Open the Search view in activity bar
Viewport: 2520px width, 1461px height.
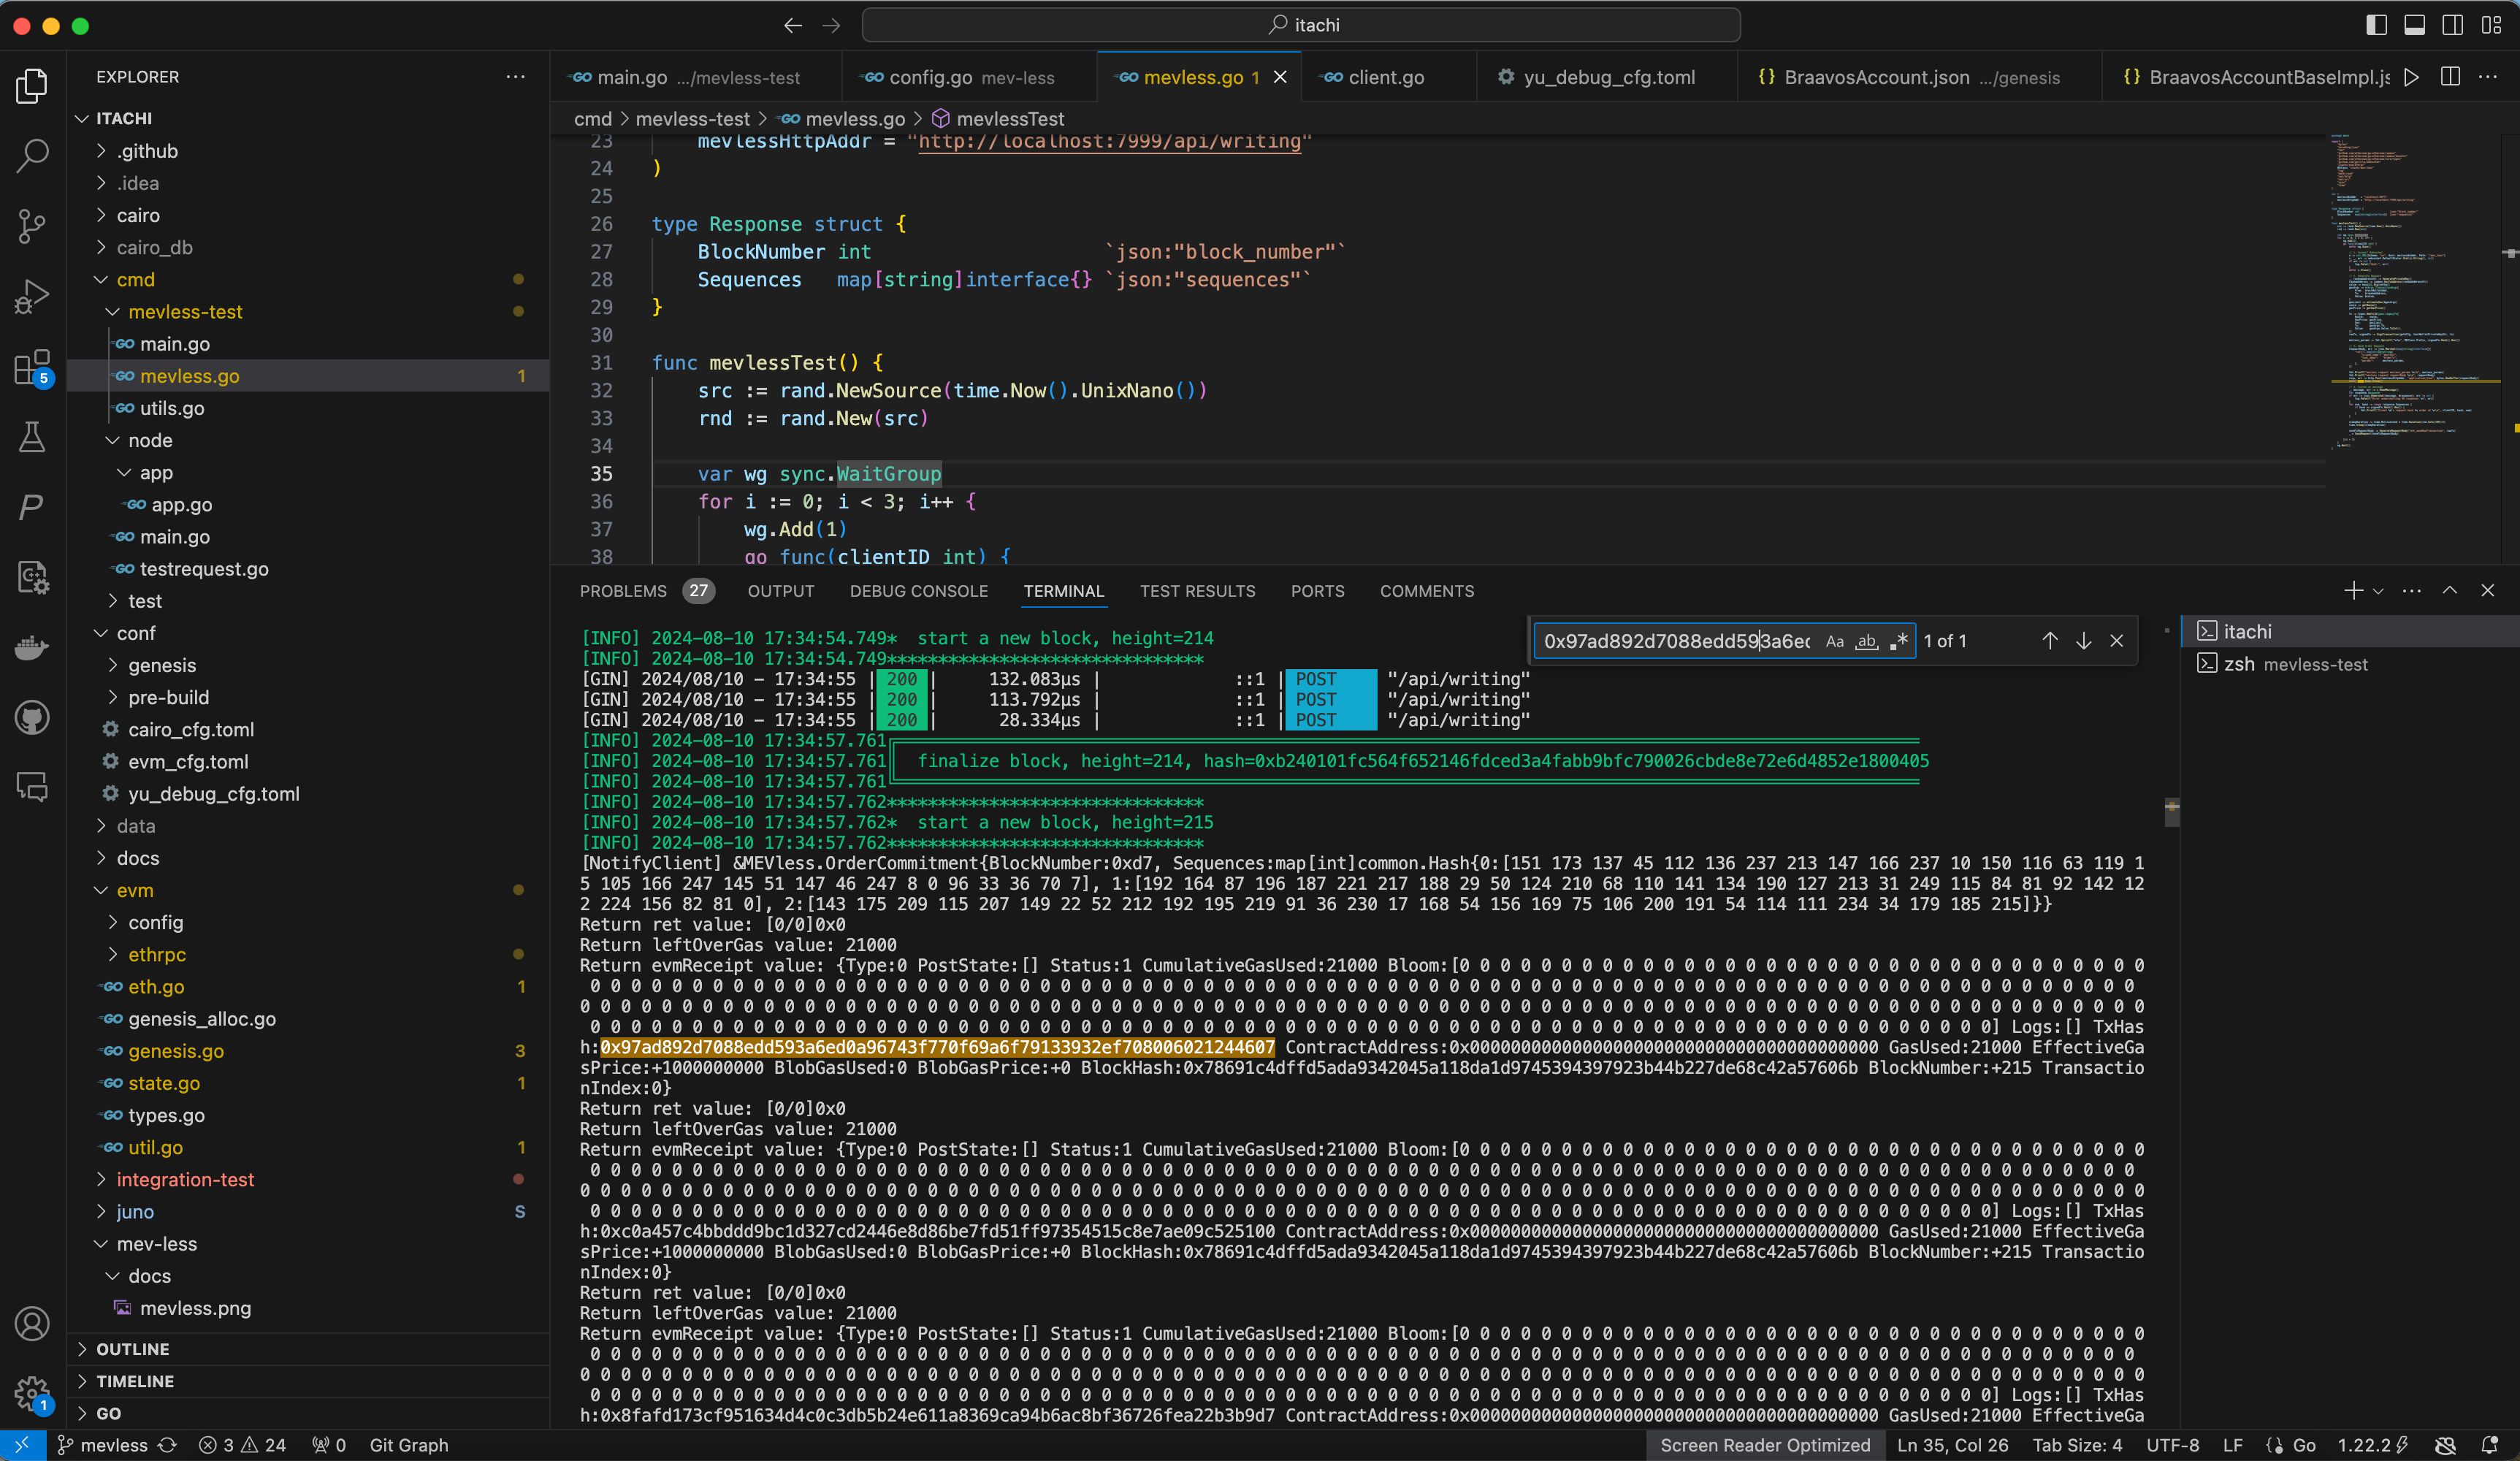pyautogui.click(x=32, y=156)
